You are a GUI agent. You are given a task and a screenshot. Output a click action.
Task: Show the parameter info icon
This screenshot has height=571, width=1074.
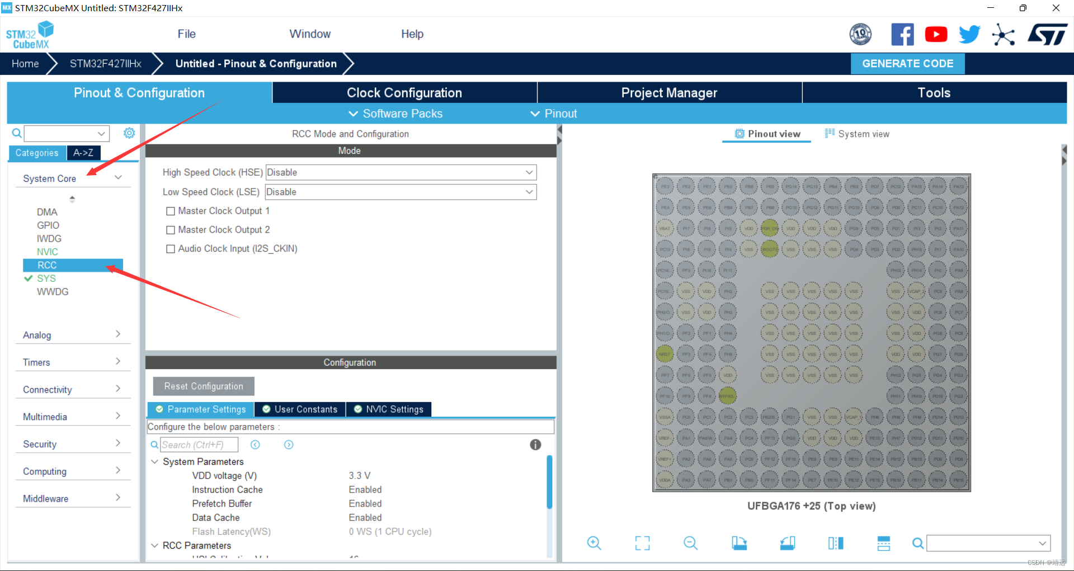(x=535, y=445)
